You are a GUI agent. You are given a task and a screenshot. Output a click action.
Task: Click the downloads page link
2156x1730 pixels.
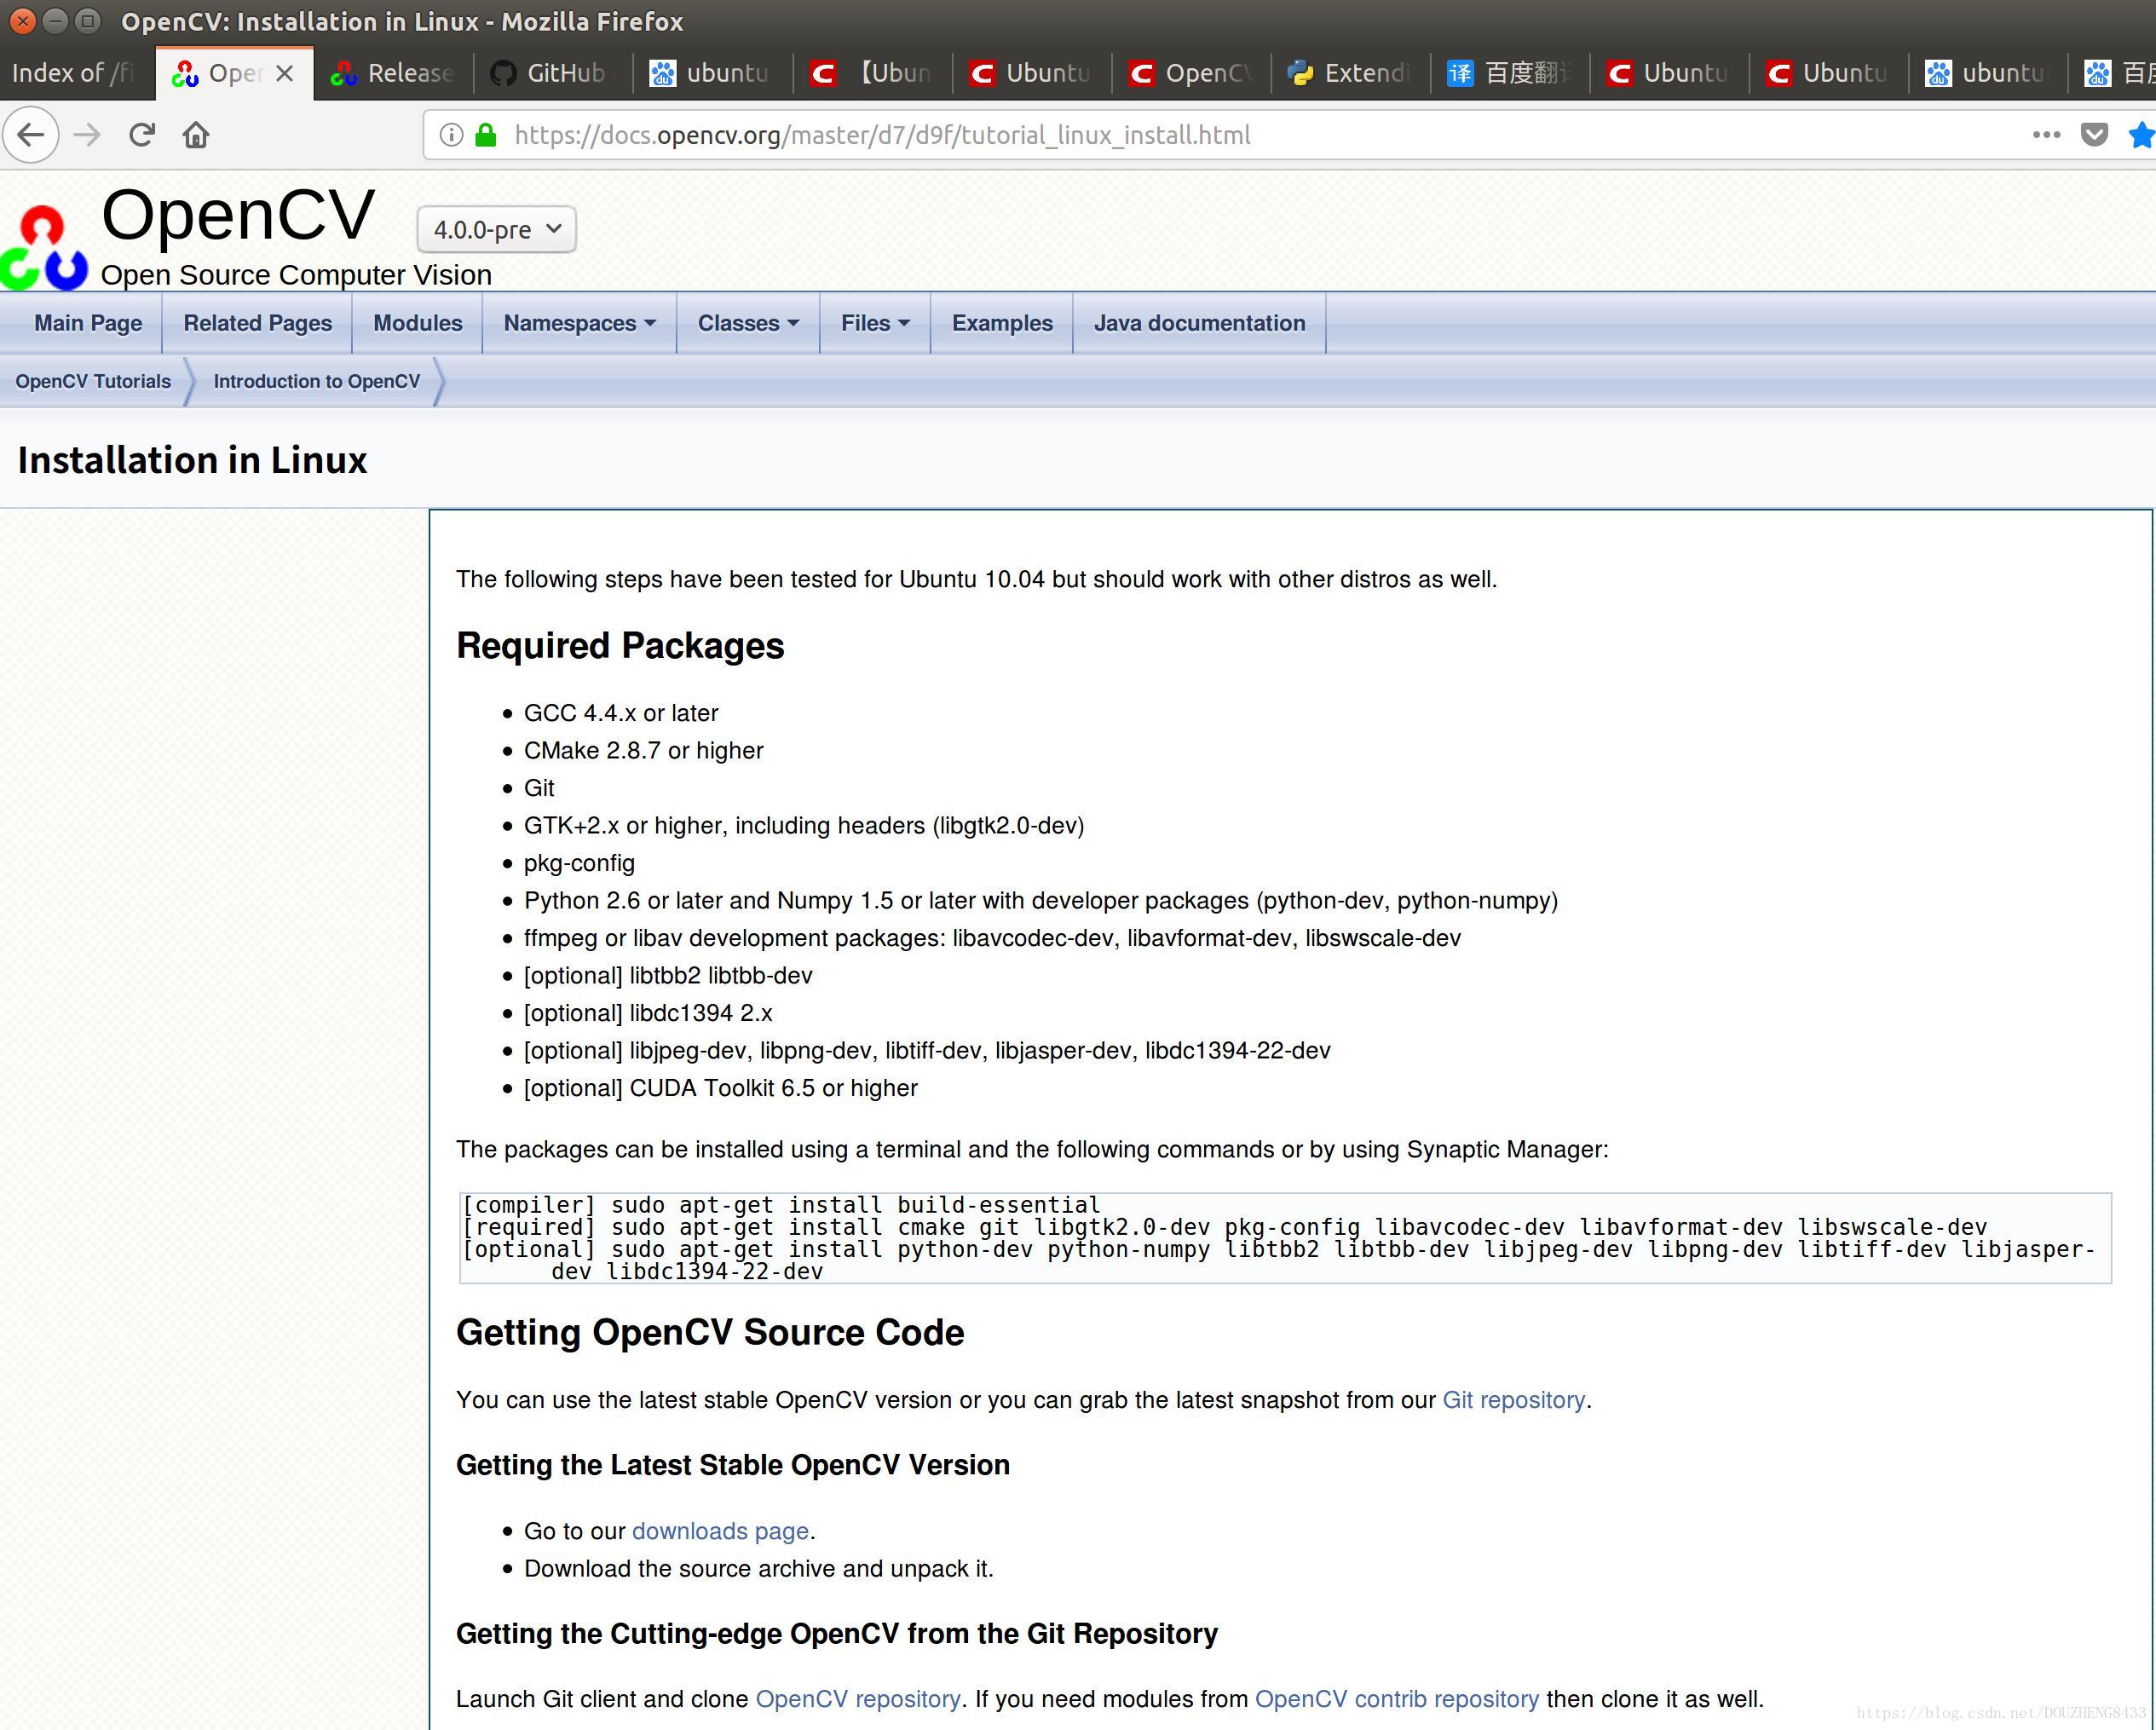[x=720, y=1531]
